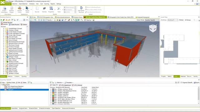200x112 pixels.
Task: Toggle visibility bulb for Ducts
Action: [6, 40]
